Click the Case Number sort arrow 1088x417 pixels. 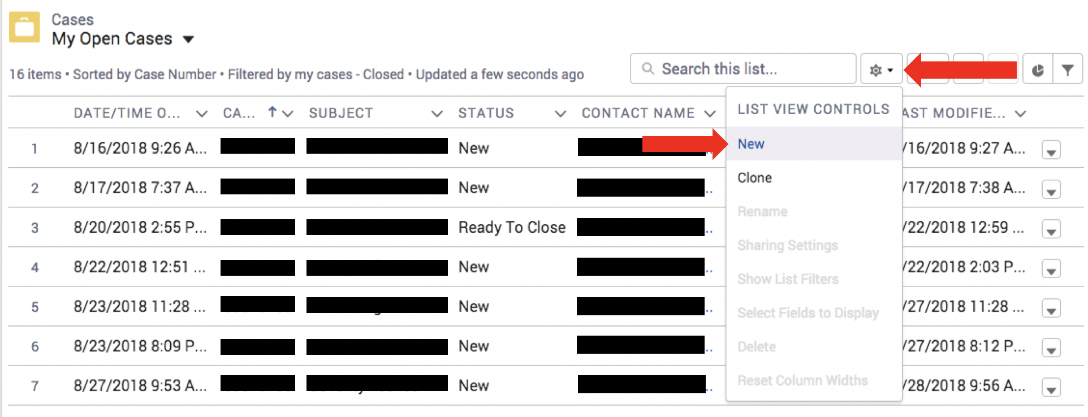273,112
